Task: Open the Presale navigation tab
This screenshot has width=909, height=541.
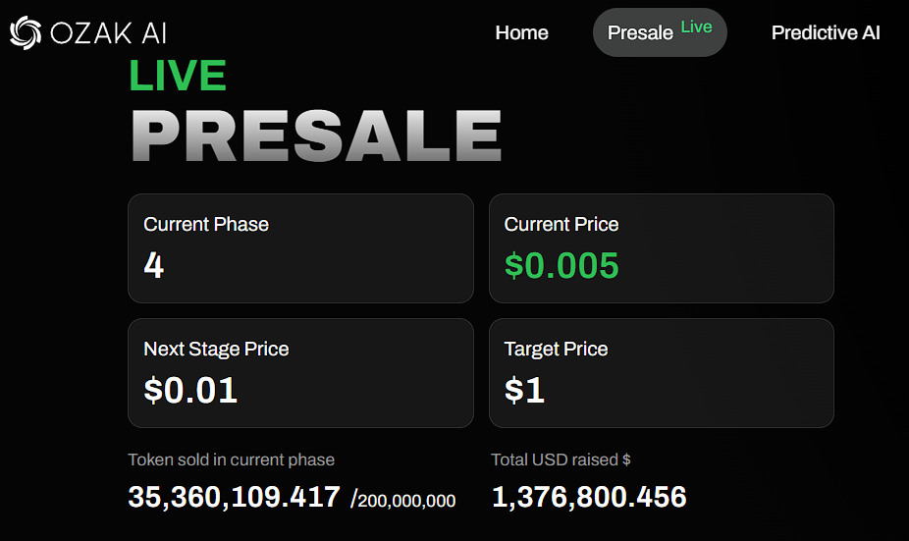Action: coord(640,33)
